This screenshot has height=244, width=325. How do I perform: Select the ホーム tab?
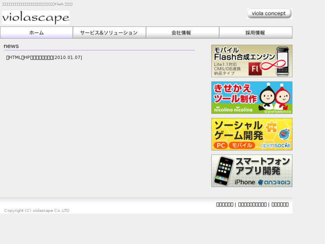[37, 33]
